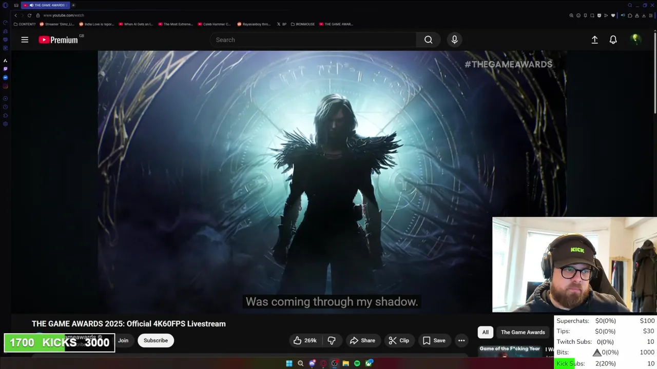Open Caleb Hammer C... bookmark
Screen dimensions: 657x369
tap(215, 24)
